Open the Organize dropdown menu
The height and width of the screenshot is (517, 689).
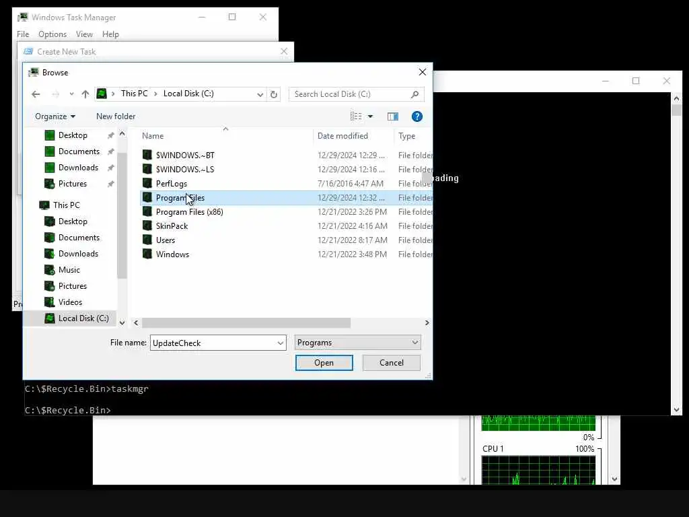click(55, 116)
